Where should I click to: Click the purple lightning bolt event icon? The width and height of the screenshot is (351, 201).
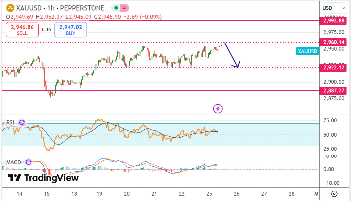click(x=218, y=109)
